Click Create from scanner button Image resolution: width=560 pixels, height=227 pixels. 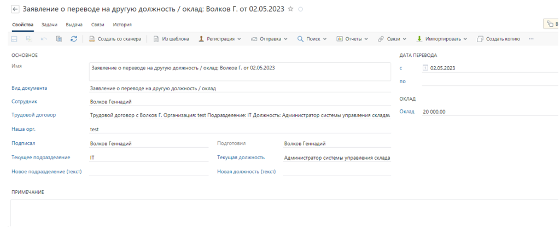(x=115, y=39)
